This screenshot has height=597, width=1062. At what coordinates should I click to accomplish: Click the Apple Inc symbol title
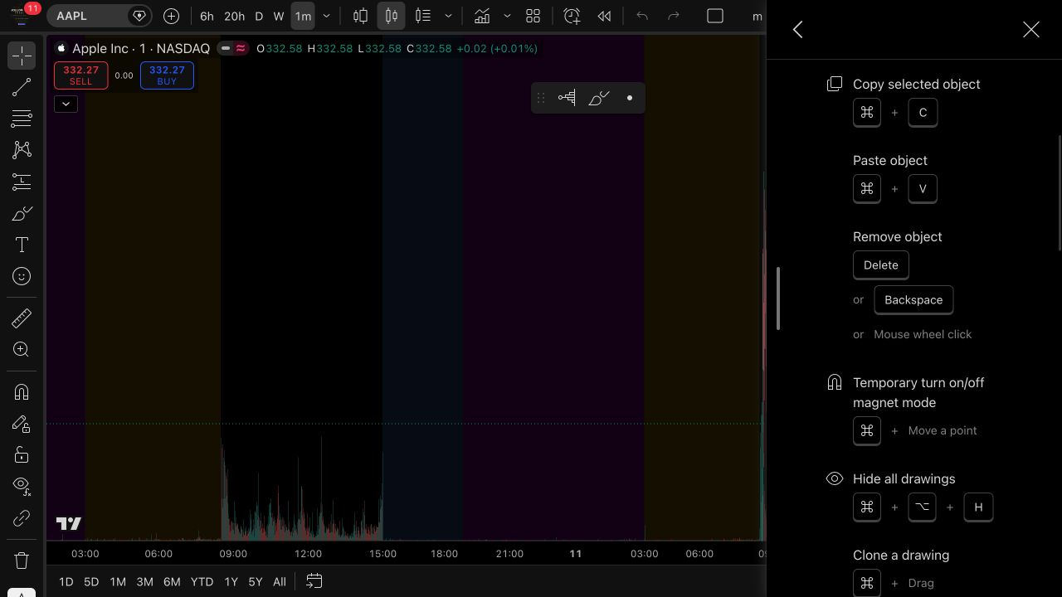(x=141, y=49)
